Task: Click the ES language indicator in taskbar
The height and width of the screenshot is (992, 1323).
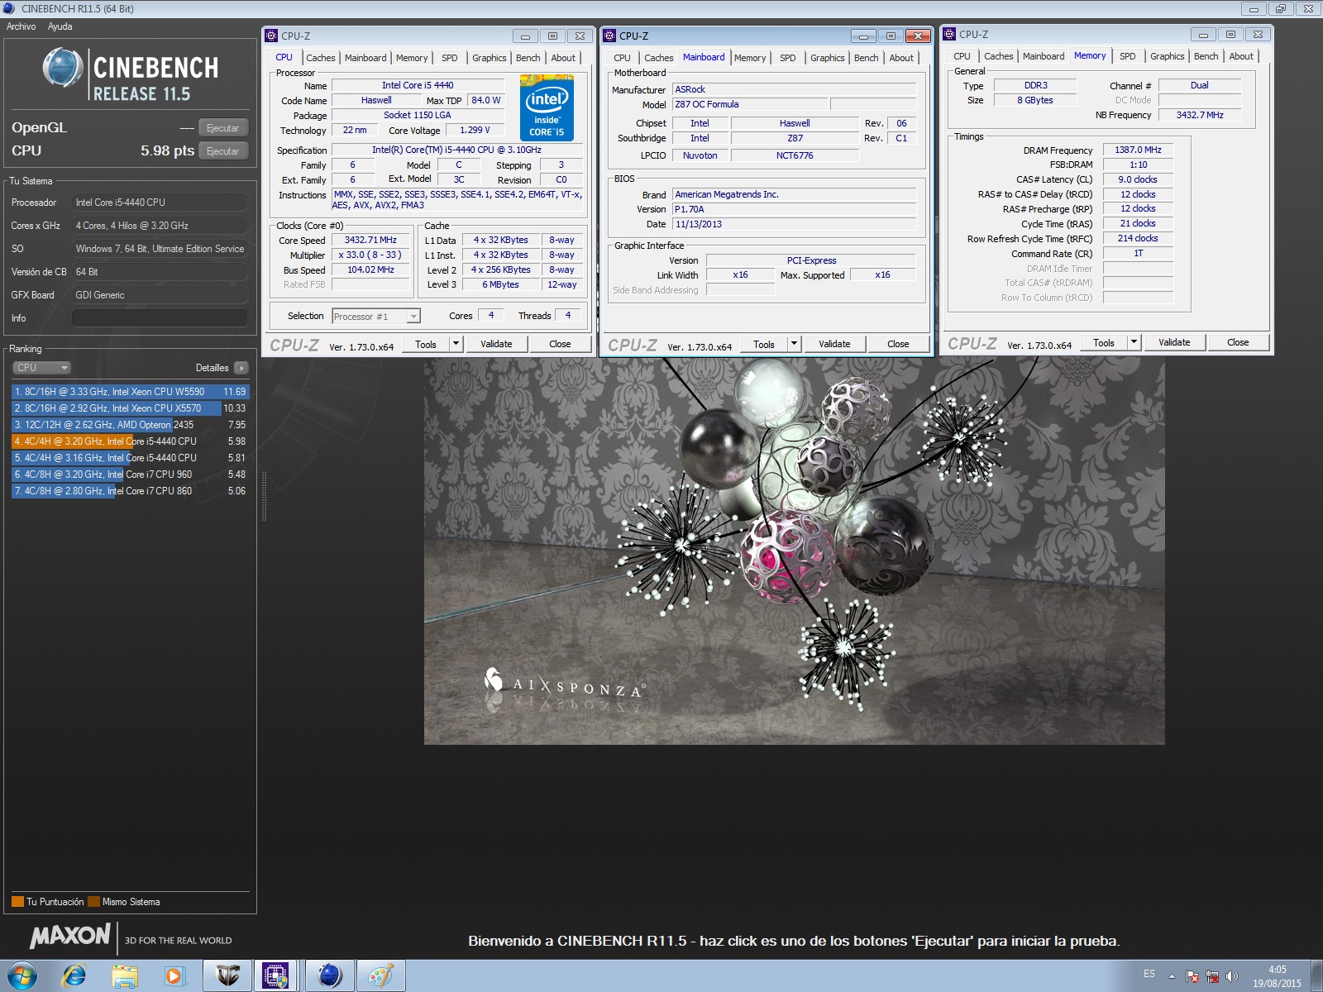Action: point(1149,974)
